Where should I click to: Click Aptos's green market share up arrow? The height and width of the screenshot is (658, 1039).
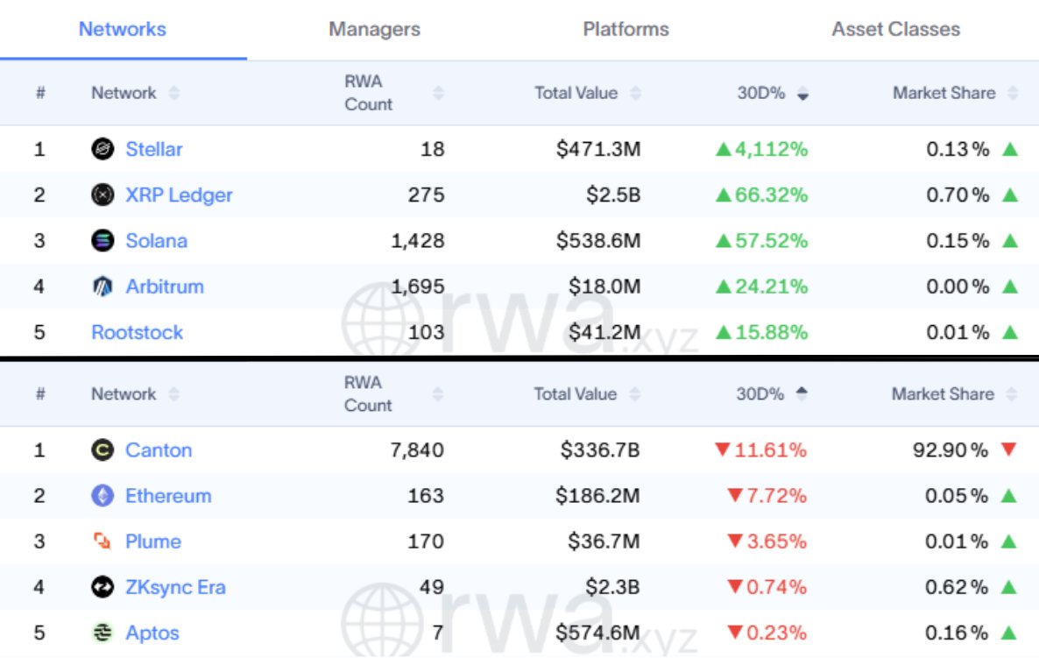1008,633
